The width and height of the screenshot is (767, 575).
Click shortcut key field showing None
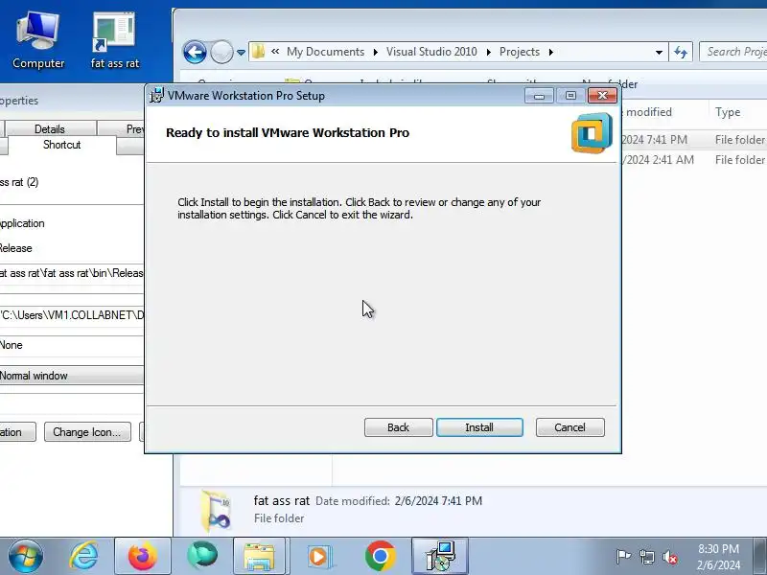coord(71,345)
